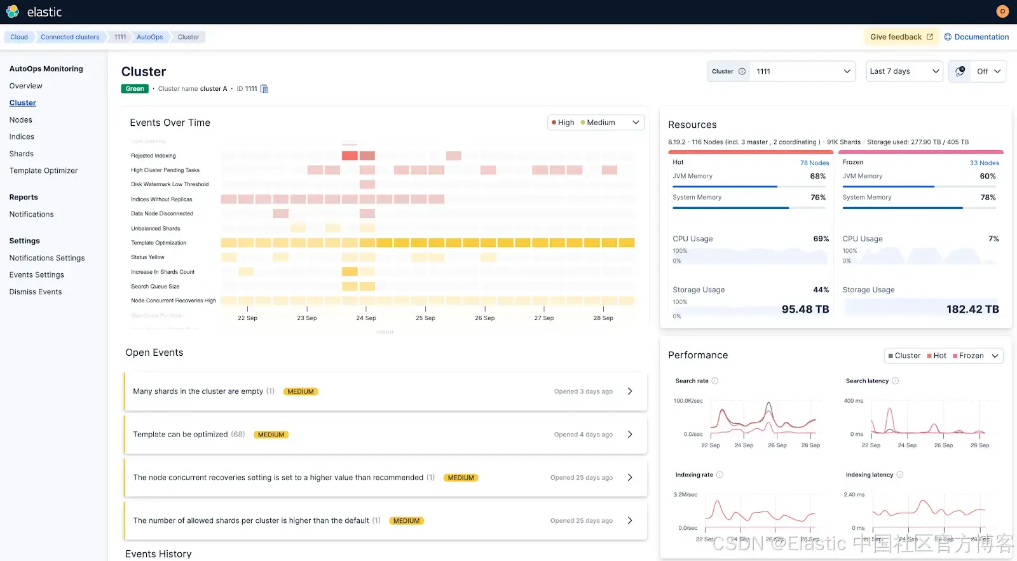Go to Connected clusters breadcrumb
The height and width of the screenshot is (561, 1017).
(70, 37)
